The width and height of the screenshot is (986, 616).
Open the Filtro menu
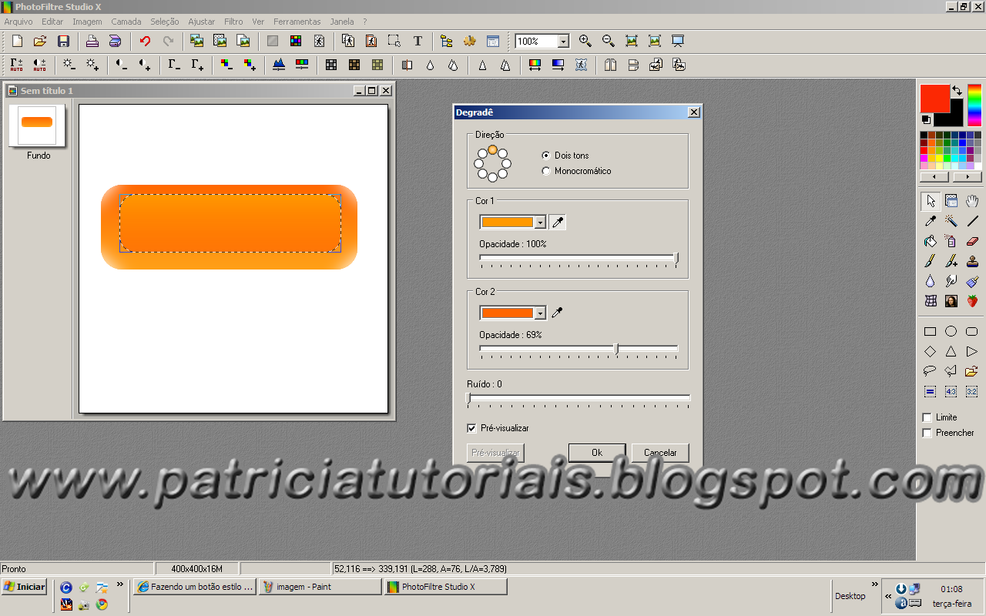click(233, 21)
